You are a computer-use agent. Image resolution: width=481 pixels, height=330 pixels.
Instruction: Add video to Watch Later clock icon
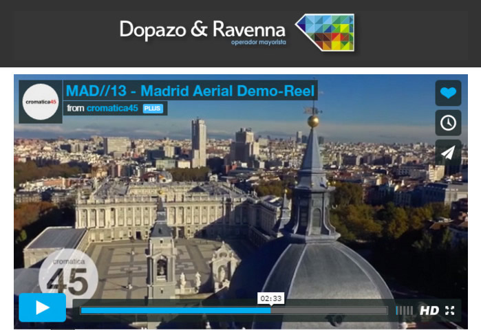(448, 122)
